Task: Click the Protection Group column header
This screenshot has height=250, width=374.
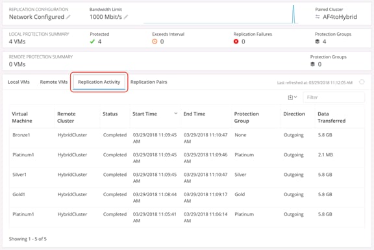Action: tap(246, 117)
